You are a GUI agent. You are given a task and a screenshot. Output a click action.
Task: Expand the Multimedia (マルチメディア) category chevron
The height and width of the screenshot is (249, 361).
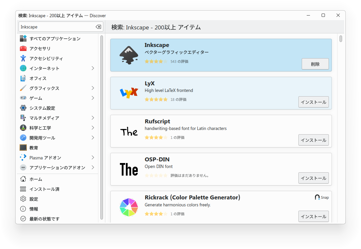point(93,118)
